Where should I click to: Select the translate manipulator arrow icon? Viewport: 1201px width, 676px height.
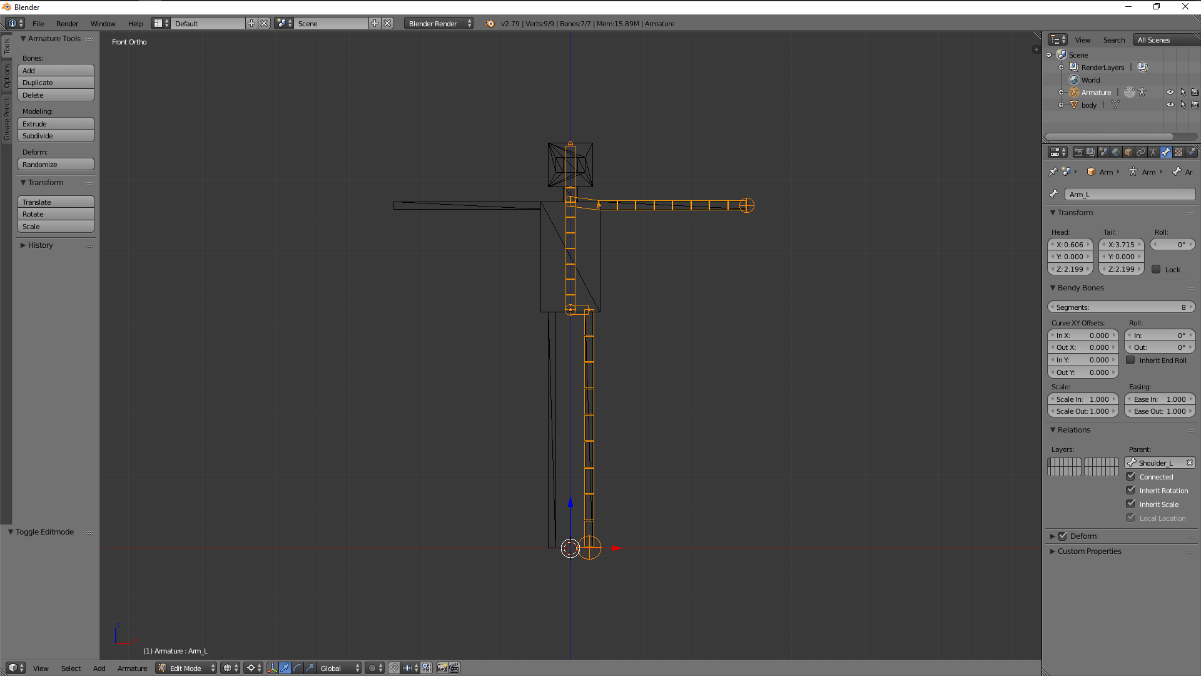285,668
